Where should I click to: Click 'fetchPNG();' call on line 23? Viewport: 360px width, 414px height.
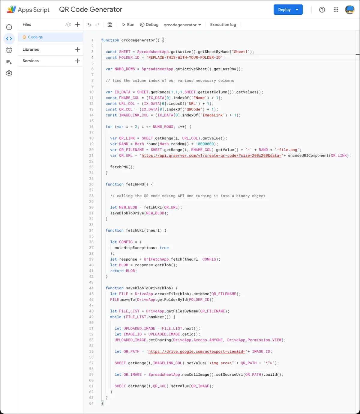[x=122, y=167]
